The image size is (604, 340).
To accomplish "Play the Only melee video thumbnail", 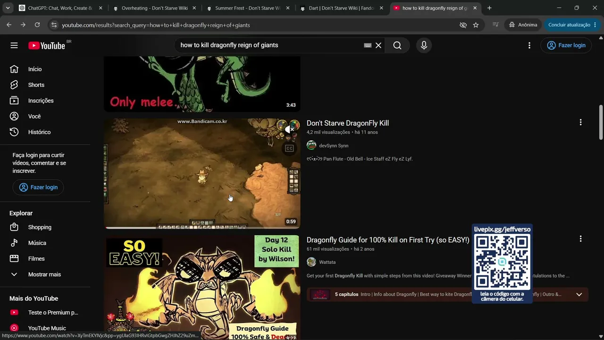I will click(202, 84).
